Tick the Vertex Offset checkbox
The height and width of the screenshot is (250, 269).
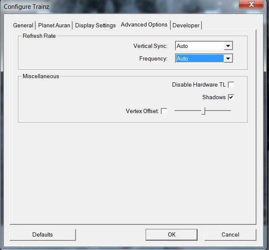click(x=164, y=111)
